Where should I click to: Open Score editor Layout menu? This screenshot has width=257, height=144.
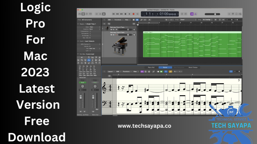[111, 72]
